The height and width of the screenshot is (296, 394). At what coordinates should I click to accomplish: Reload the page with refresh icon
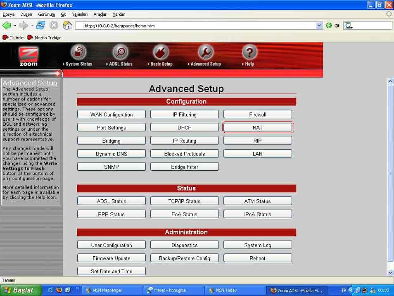click(41, 25)
